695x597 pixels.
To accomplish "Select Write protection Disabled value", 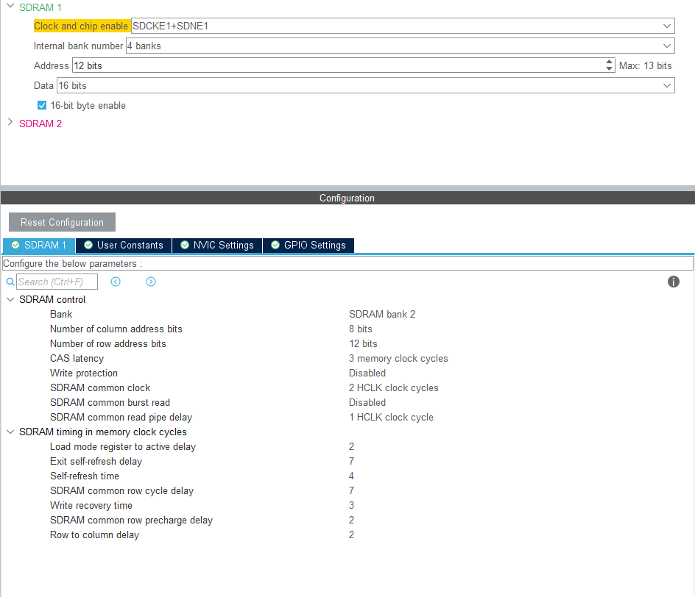I will [367, 373].
